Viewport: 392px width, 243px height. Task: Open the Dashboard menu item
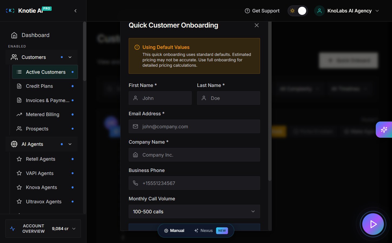35,35
